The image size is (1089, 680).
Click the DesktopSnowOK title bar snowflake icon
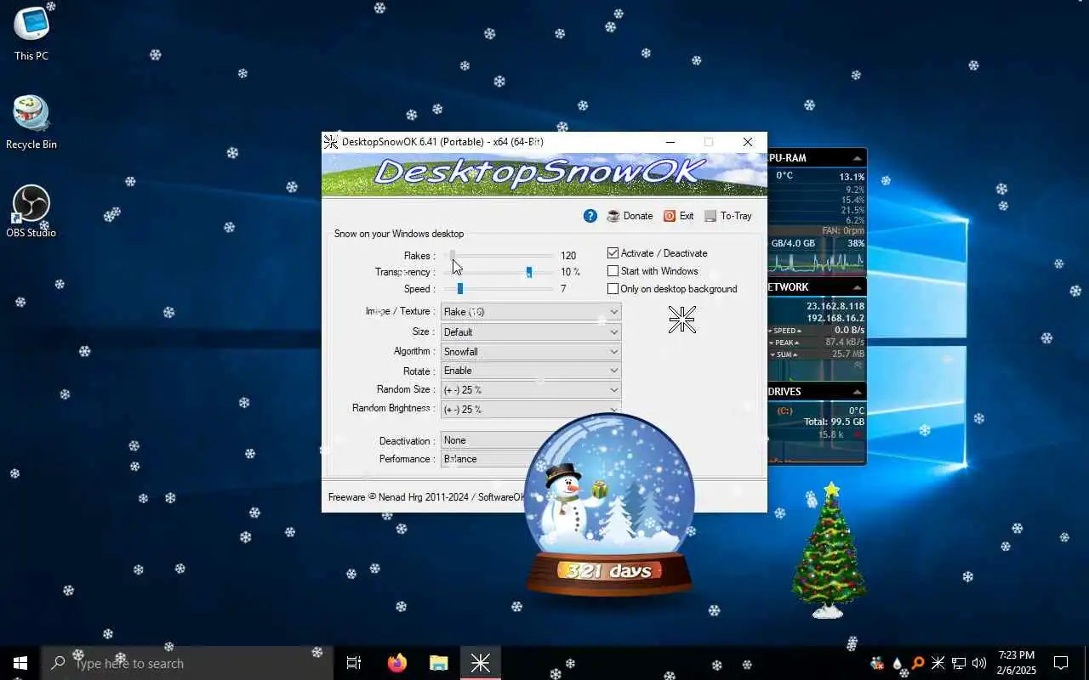click(x=331, y=142)
